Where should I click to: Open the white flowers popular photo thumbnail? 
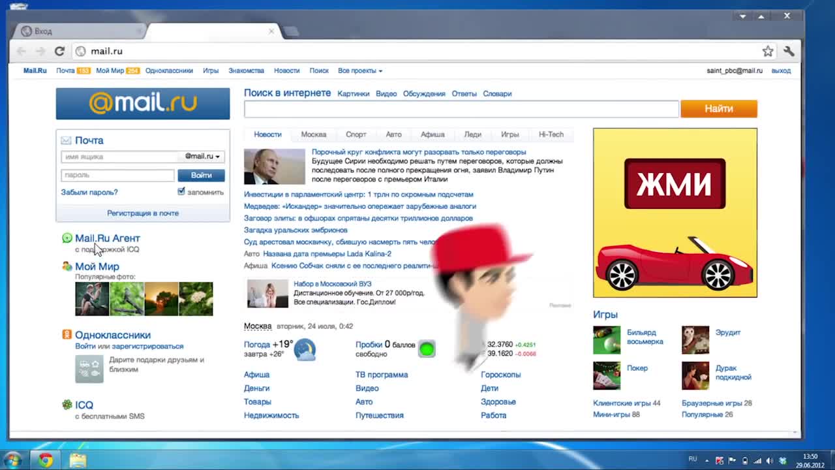click(196, 299)
